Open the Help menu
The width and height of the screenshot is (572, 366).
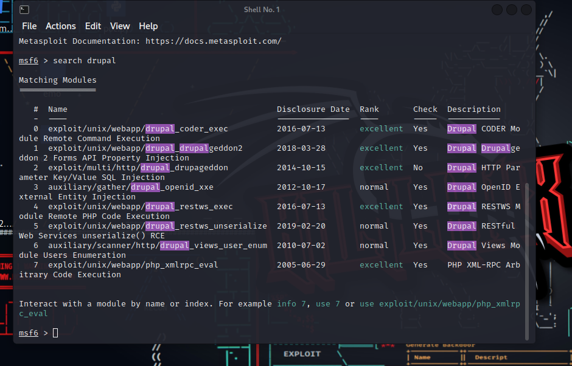pyautogui.click(x=148, y=26)
